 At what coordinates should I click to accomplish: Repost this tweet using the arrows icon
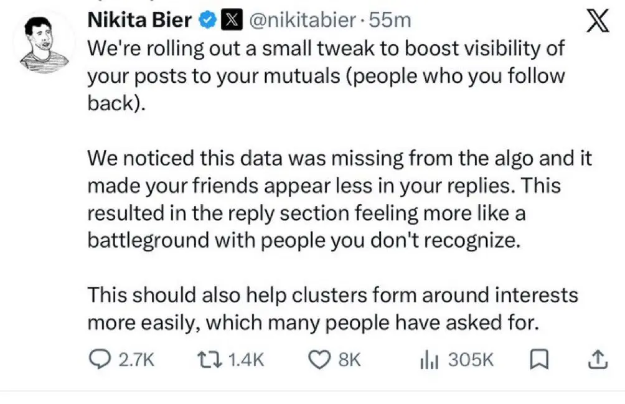click(210, 360)
